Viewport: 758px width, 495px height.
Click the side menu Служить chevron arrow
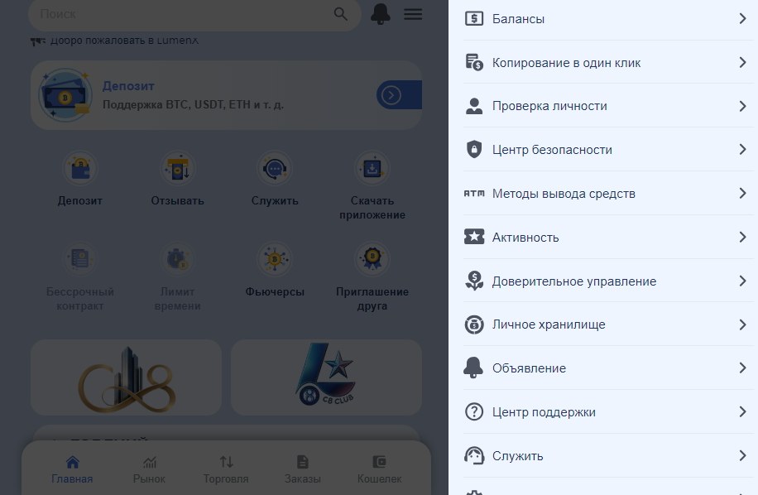click(x=743, y=455)
